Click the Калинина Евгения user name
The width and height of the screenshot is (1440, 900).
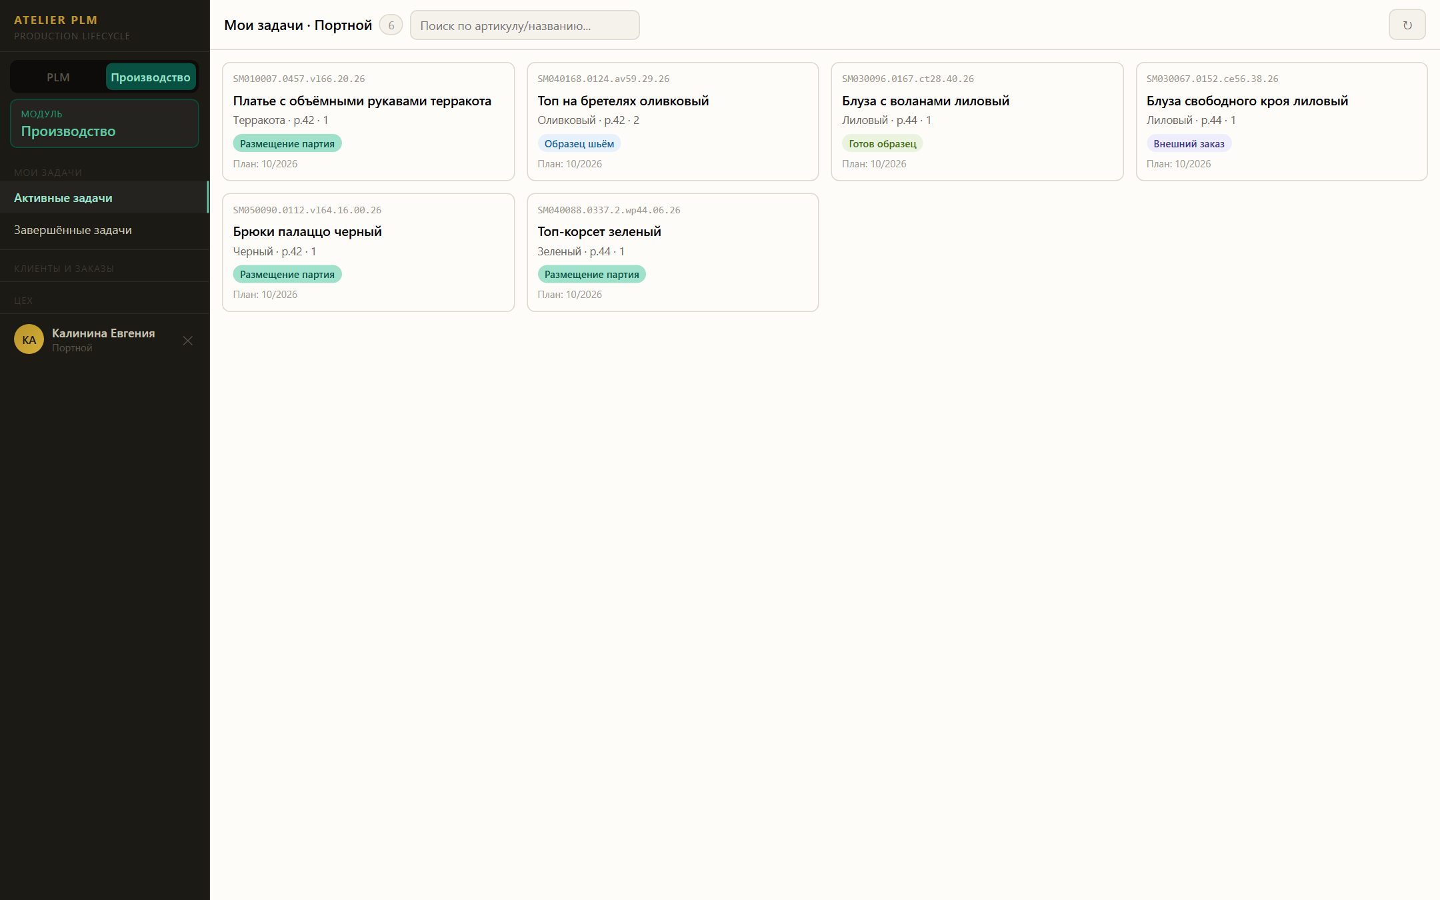103,333
